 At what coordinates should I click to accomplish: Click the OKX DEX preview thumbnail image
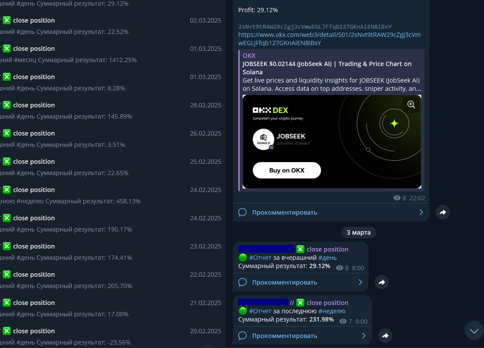[x=332, y=142]
